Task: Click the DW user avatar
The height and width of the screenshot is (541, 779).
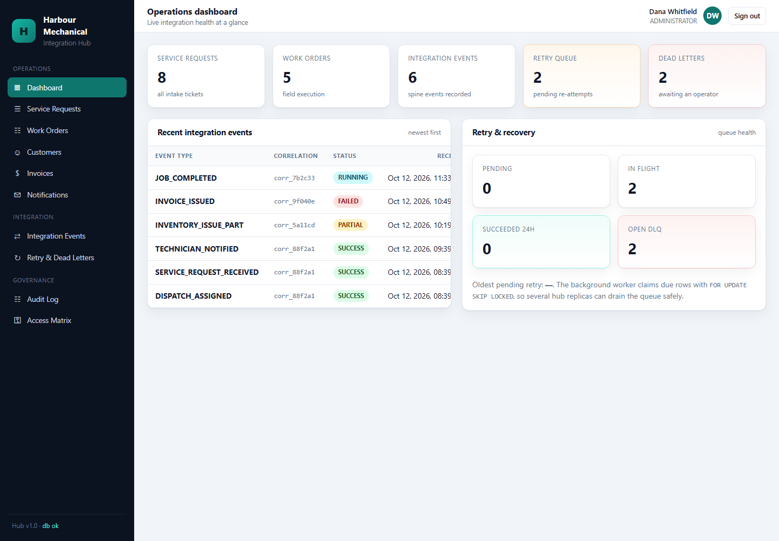Action: [x=712, y=16]
